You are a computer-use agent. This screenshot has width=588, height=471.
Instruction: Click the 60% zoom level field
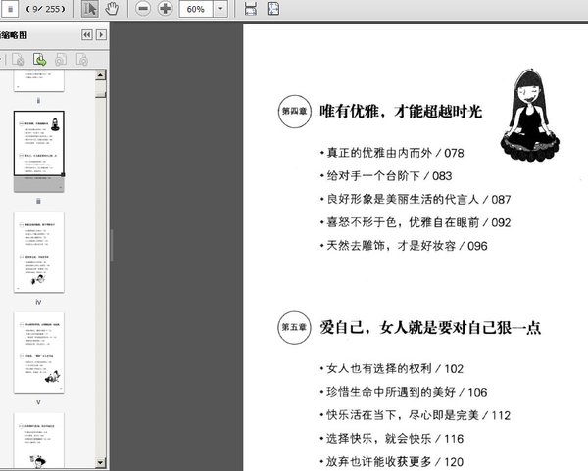(x=196, y=9)
